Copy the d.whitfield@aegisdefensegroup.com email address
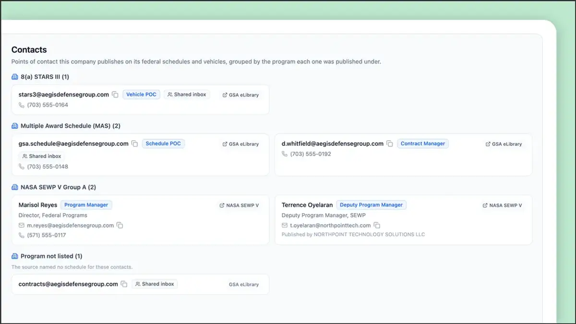Image resolution: width=576 pixels, height=324 pixels. pos(390,144)
